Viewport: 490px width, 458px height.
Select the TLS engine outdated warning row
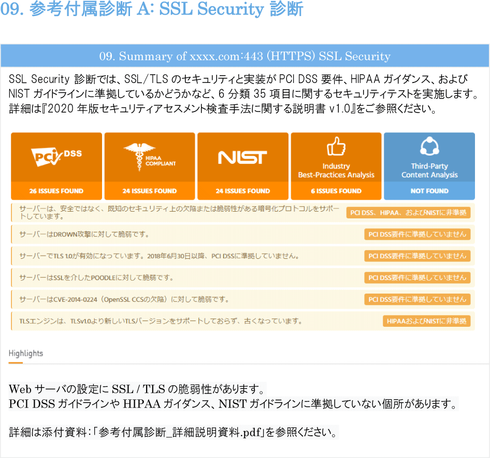coord(243,321)
